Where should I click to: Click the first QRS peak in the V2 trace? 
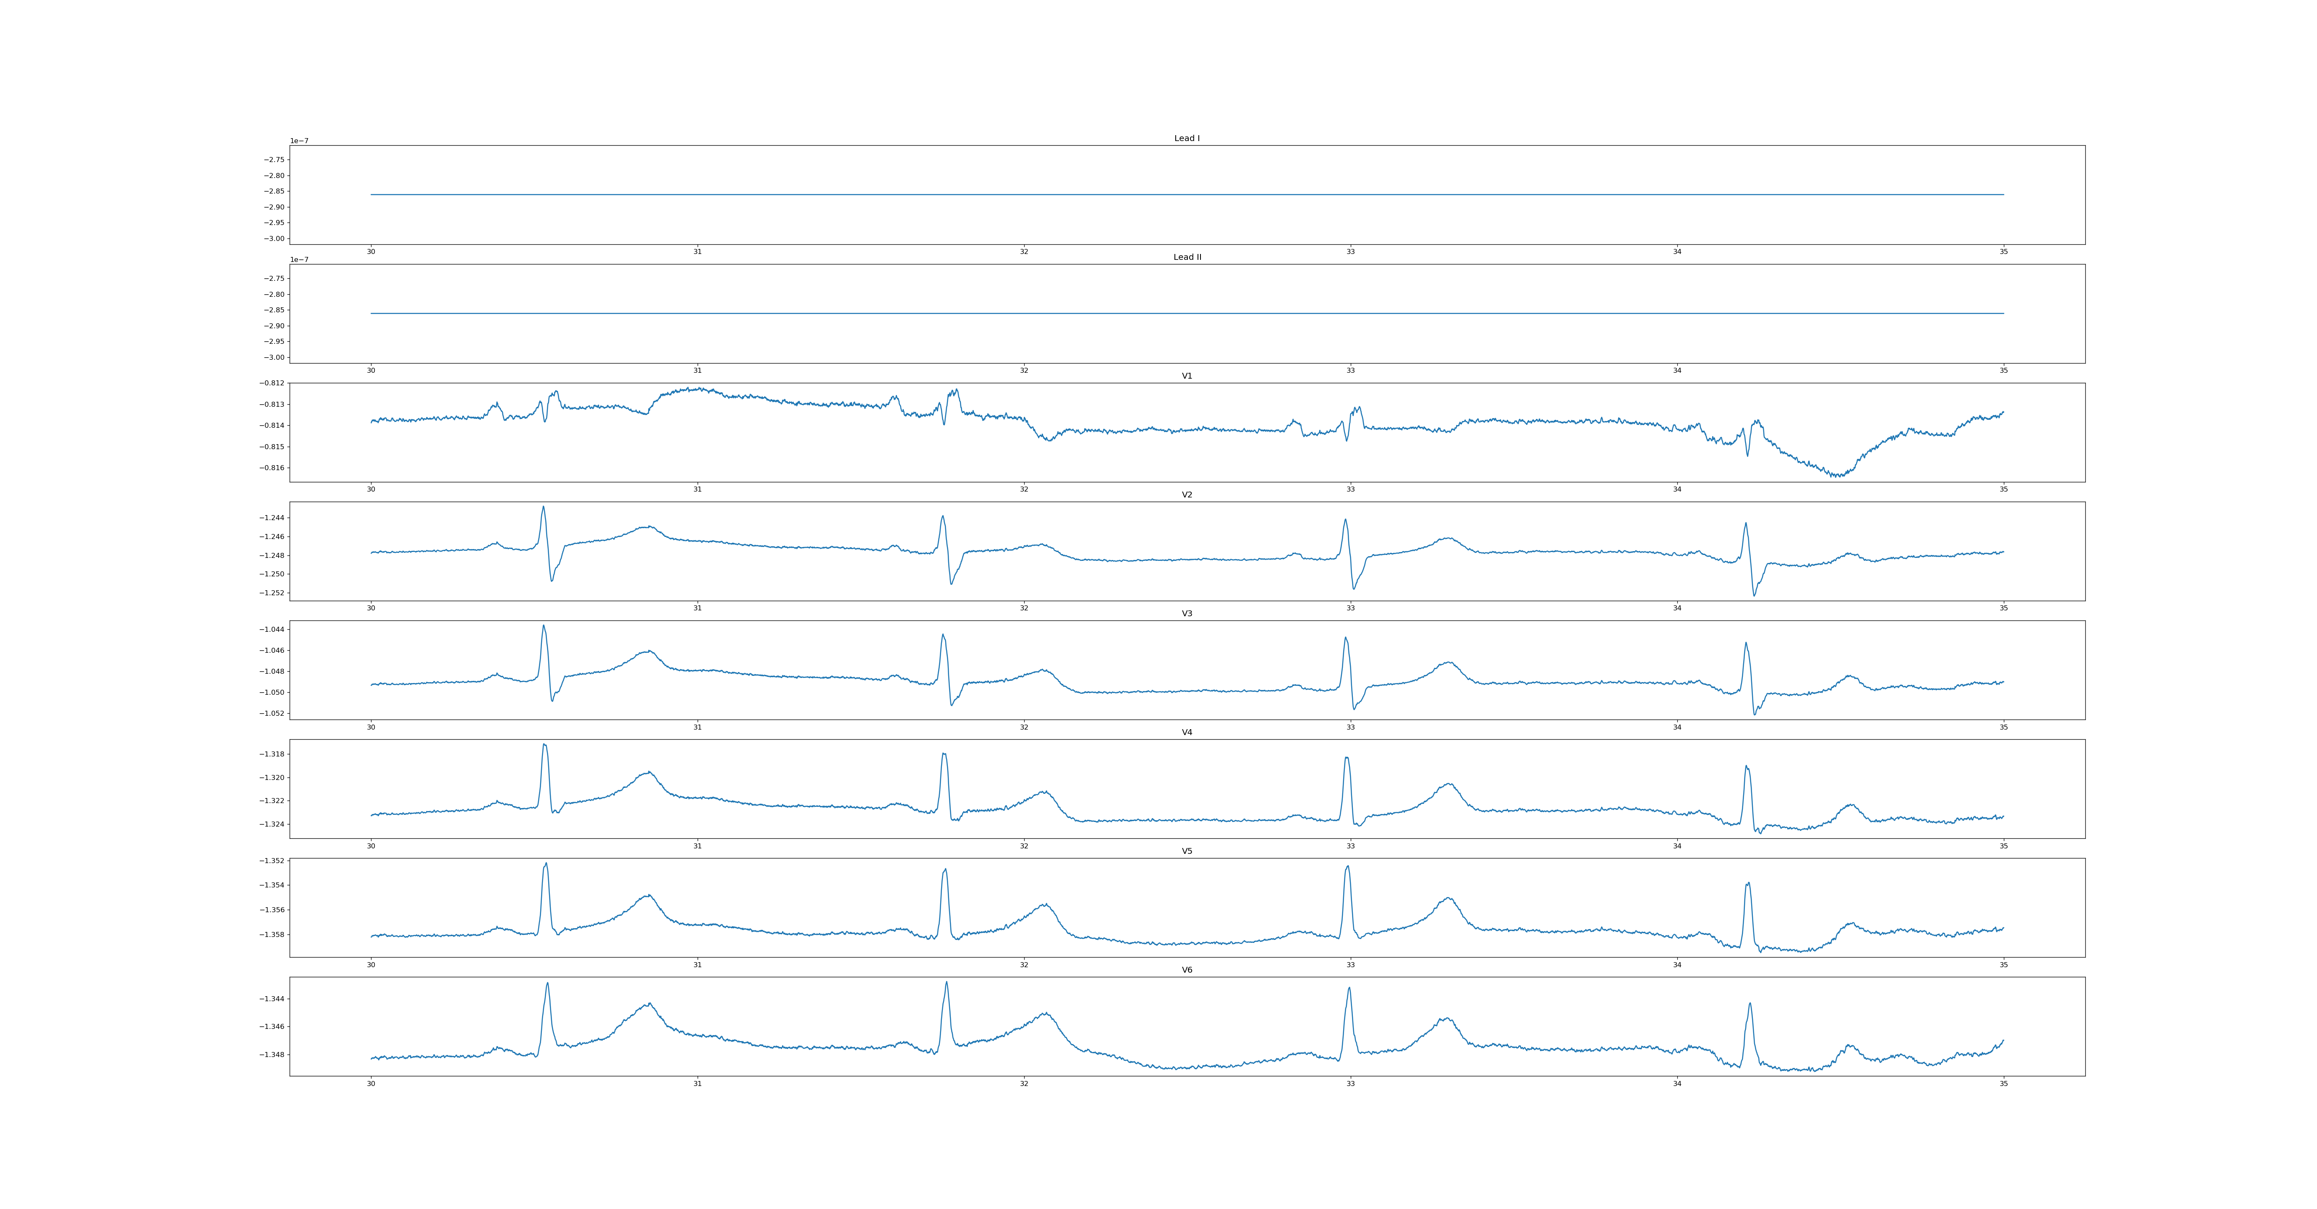point(543,508)
